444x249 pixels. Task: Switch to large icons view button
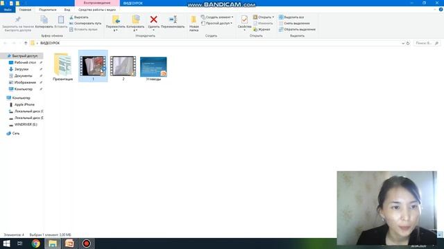coord(441,234)
